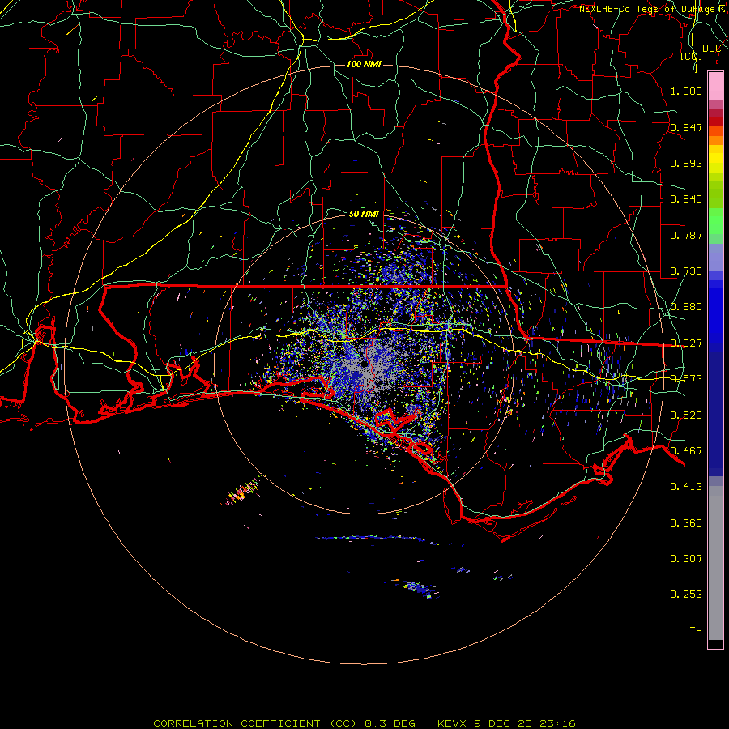Click the 100 NMI range ring label

coord(364,64)
